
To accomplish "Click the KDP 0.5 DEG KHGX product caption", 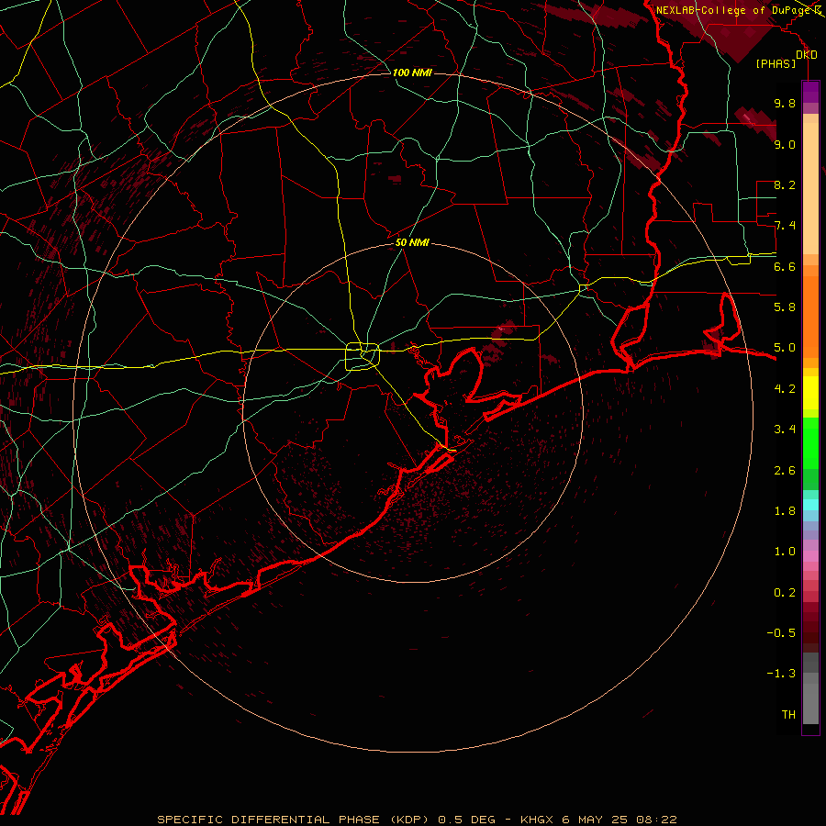I will 417,820.
